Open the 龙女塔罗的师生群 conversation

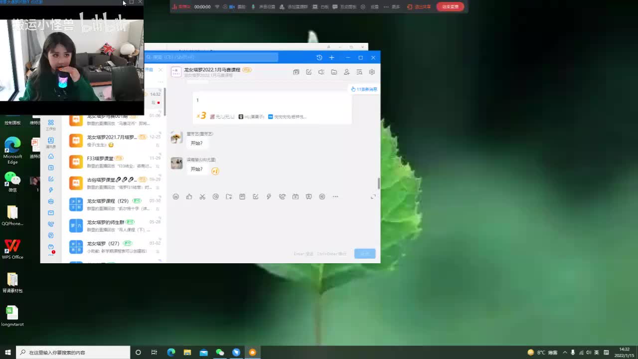(115, 225)
